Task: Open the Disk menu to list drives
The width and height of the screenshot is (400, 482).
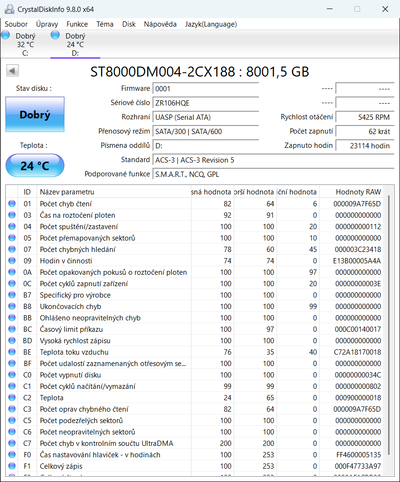Action: [129, 24]
